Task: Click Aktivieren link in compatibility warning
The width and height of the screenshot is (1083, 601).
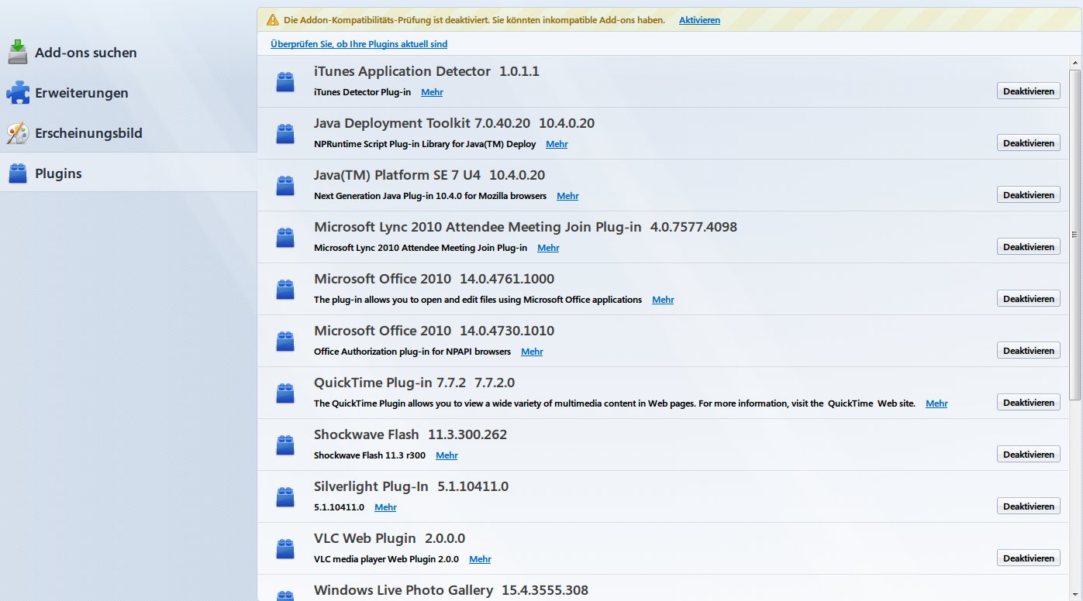Action: point(699,20)
